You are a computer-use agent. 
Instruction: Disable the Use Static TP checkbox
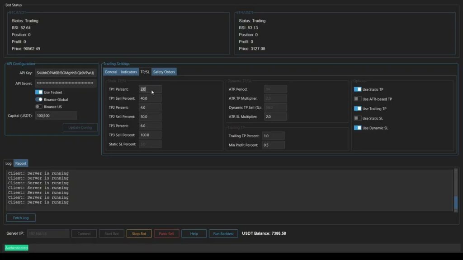357,89
